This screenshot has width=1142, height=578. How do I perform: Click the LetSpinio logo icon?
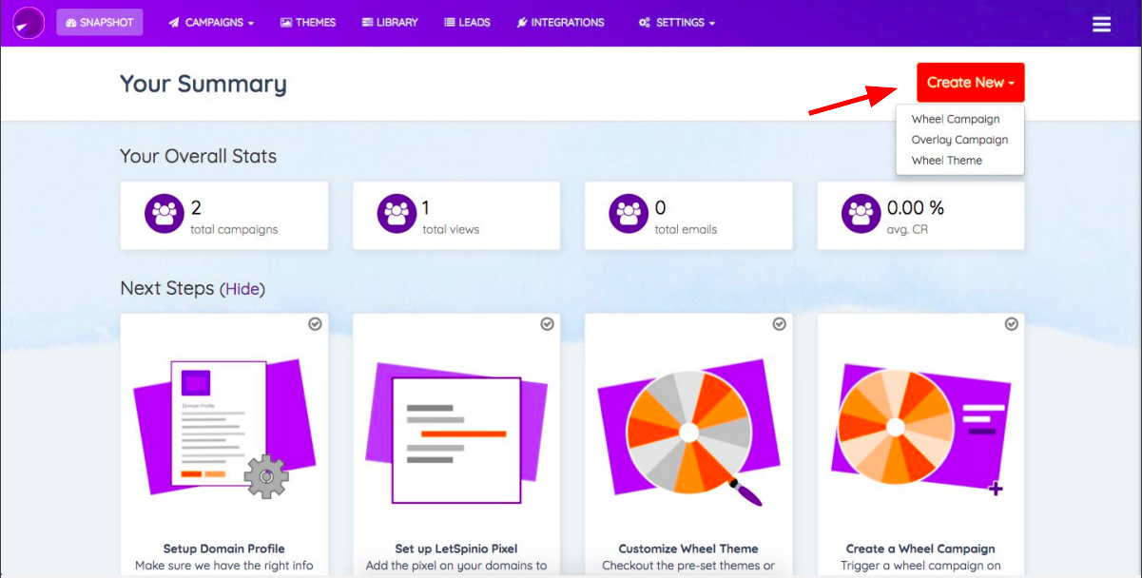click(x=29, y=23)
